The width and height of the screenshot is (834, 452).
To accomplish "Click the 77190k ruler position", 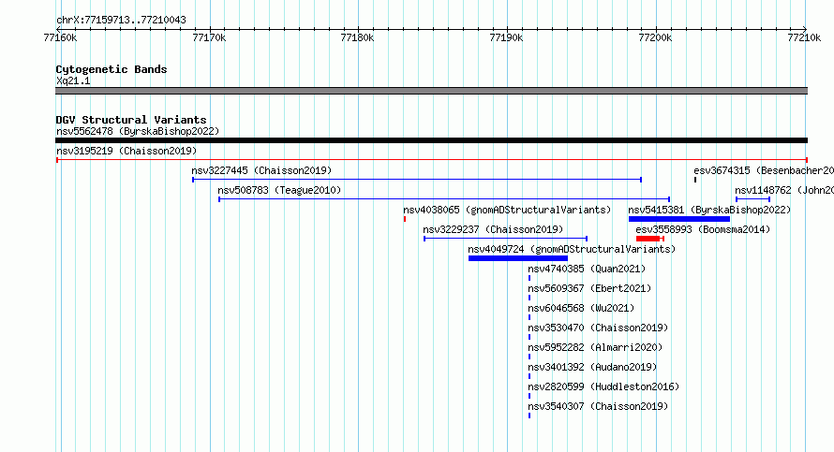I will pyautogui.click(x=506, y=37).
